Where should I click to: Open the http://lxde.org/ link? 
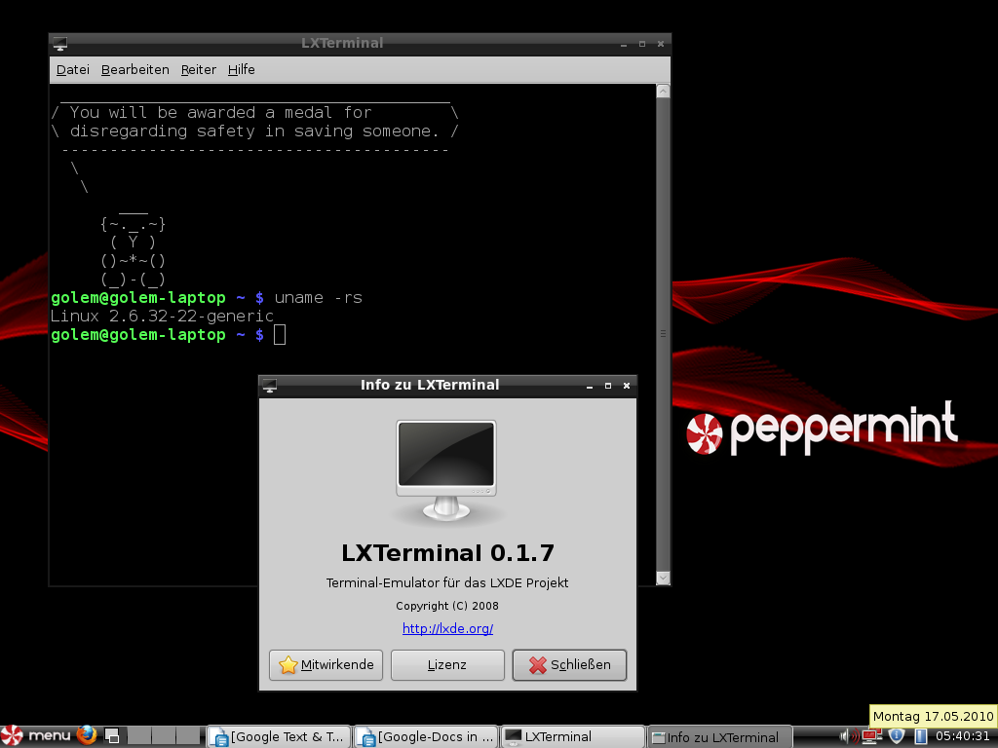(447, 629)
